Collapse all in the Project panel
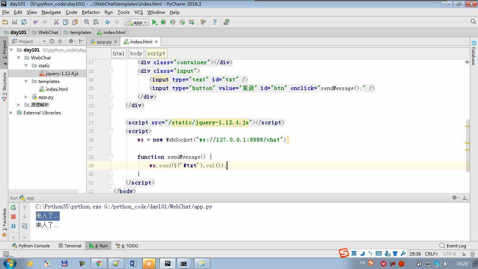Viewport: 478px width, 269px height. 60,41
